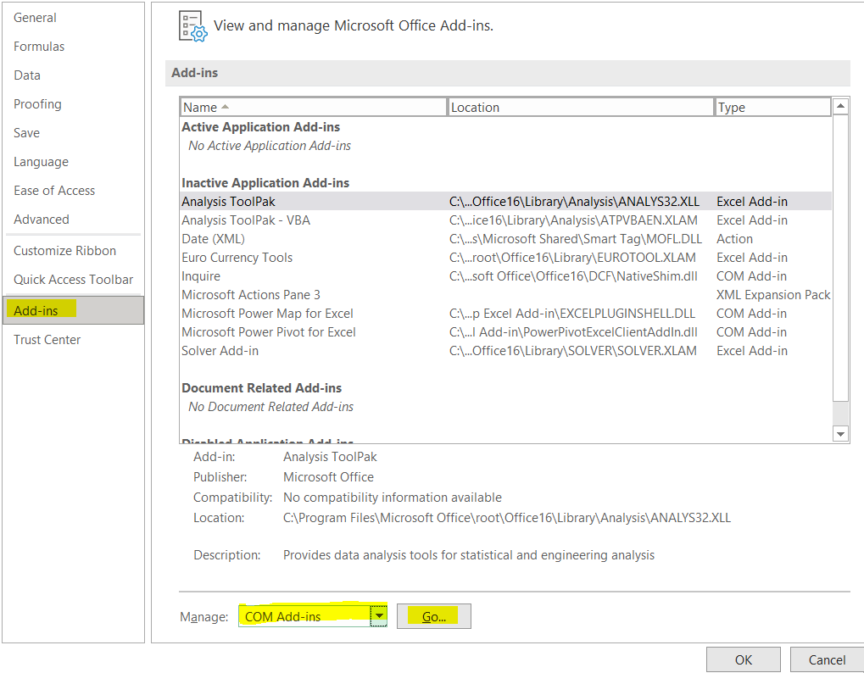Click the XML Expansion Pack type cell
The height and width of the screenshot is (673, 864).
(773, 295)
